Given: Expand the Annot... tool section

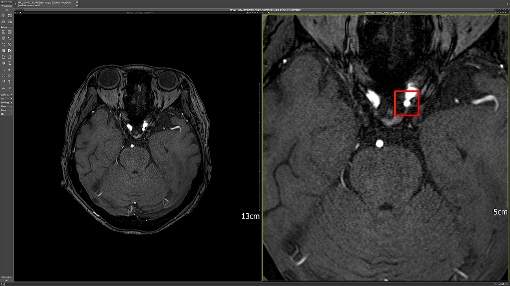Looking at the screenshot, I should 6,95.
